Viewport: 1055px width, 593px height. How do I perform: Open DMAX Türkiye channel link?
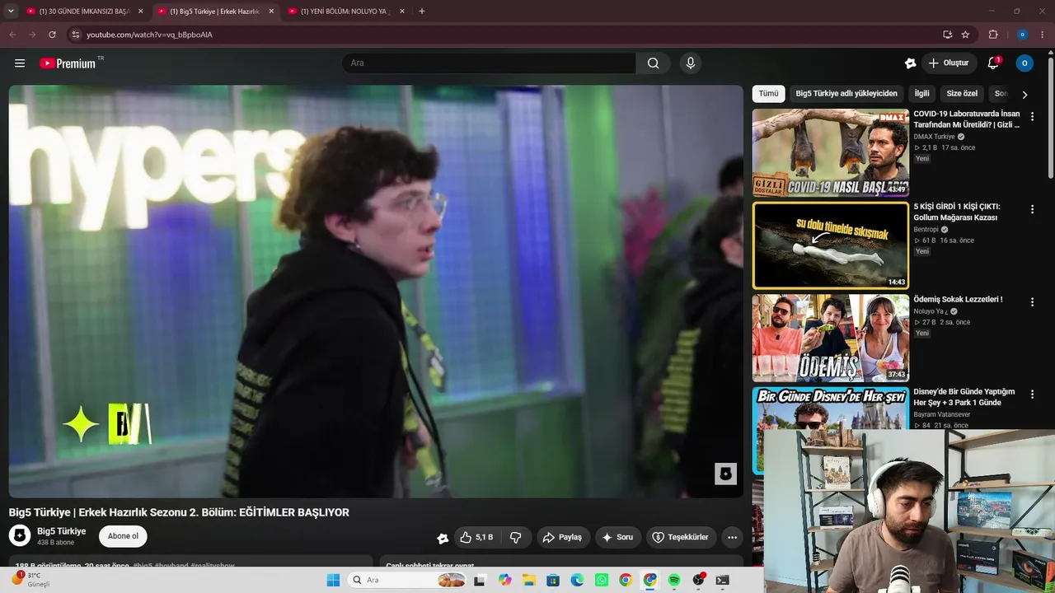coord(934,137)
